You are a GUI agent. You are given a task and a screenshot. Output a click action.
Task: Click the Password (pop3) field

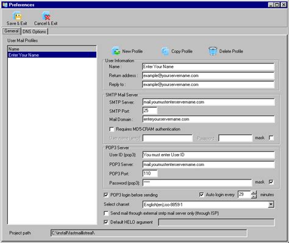pos(198,183)
